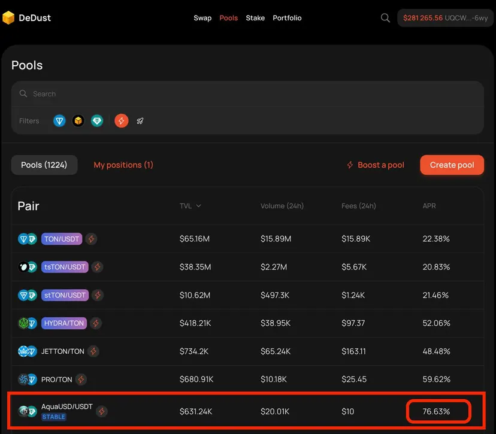The image size is (496, 434).
Task: Open the Pools nav item
Action: 228,18
